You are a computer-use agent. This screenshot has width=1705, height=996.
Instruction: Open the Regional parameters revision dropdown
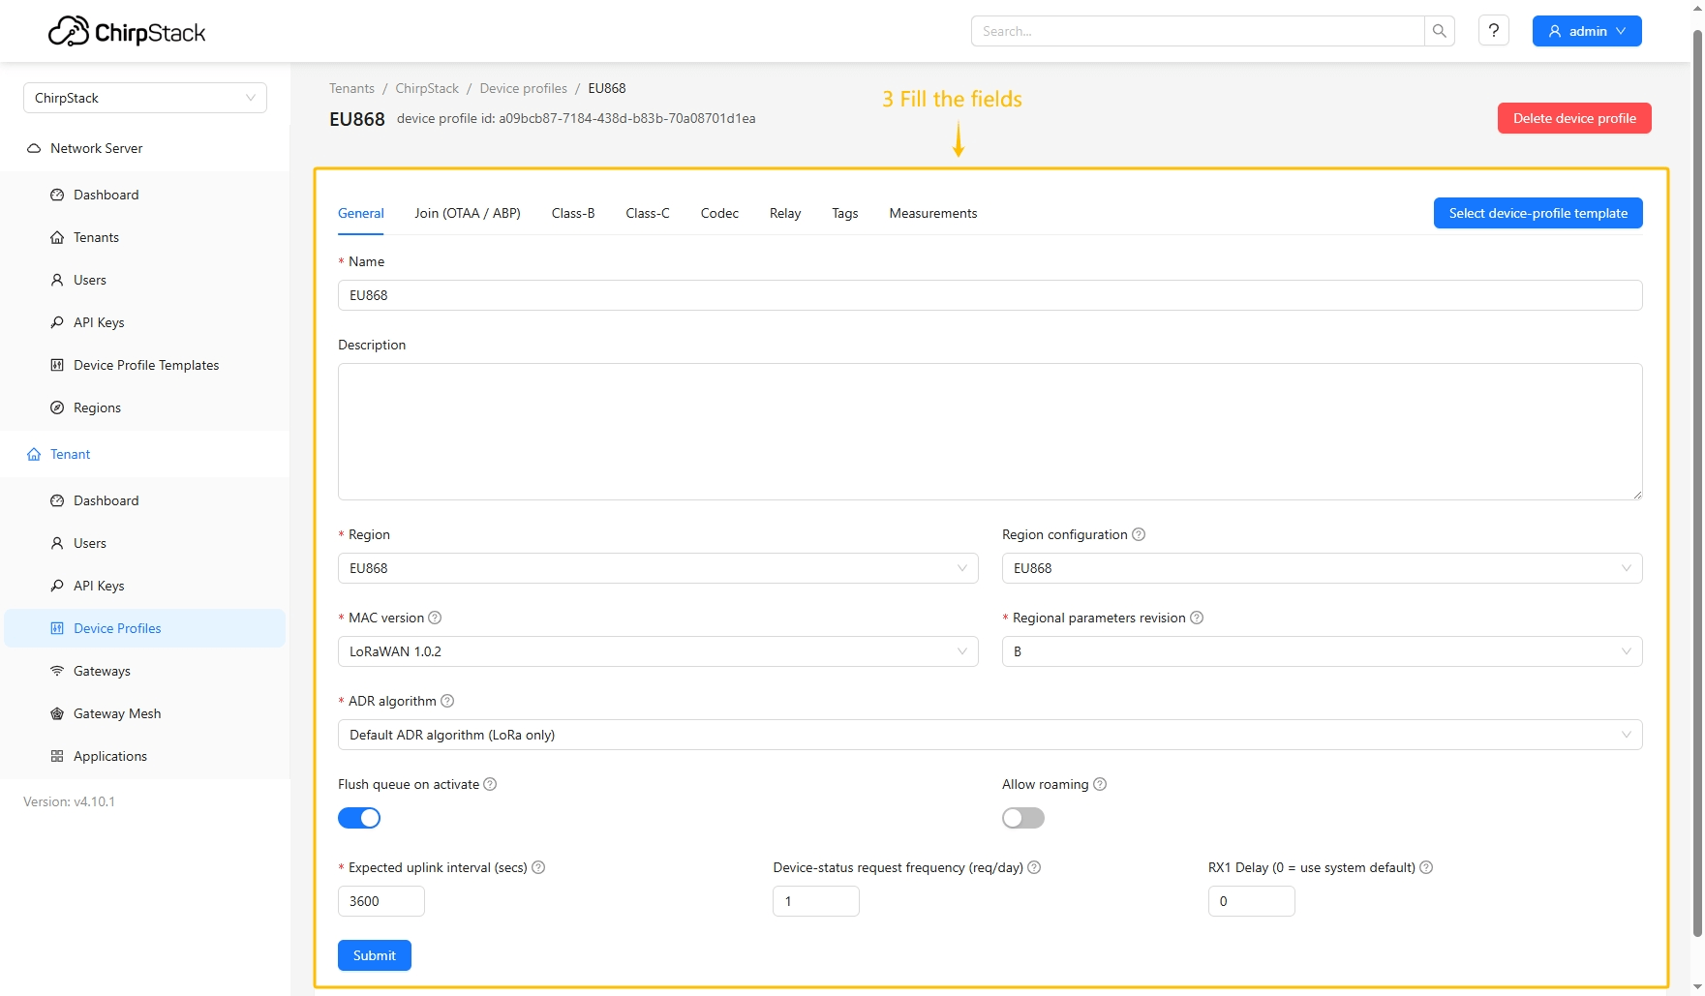pyautogui.click(x=1322, y=651)
